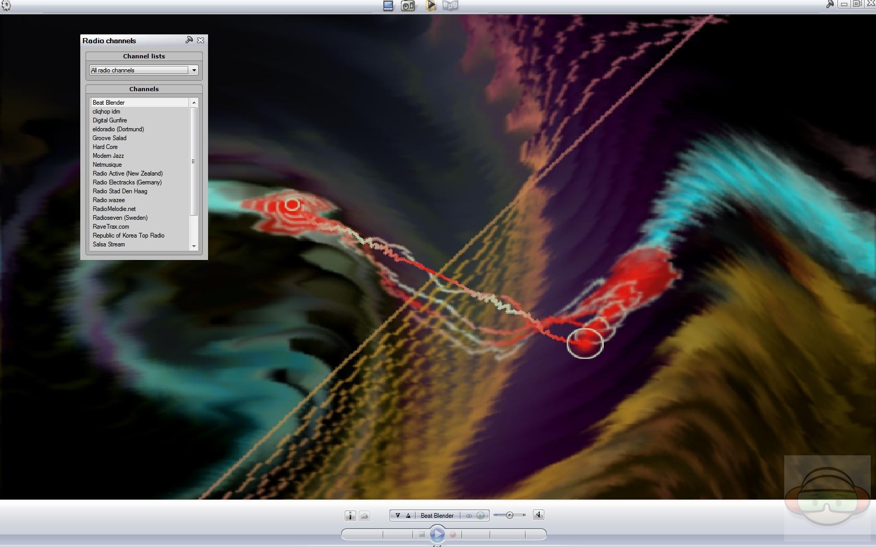Open TV mode from the top toolbar
The width and height of the screenshot is (876, 547).
(388, 6)
